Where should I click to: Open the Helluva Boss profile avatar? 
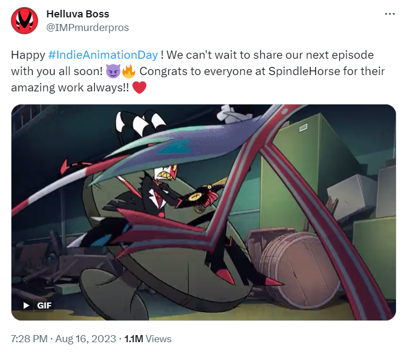(x=25, y=21)
